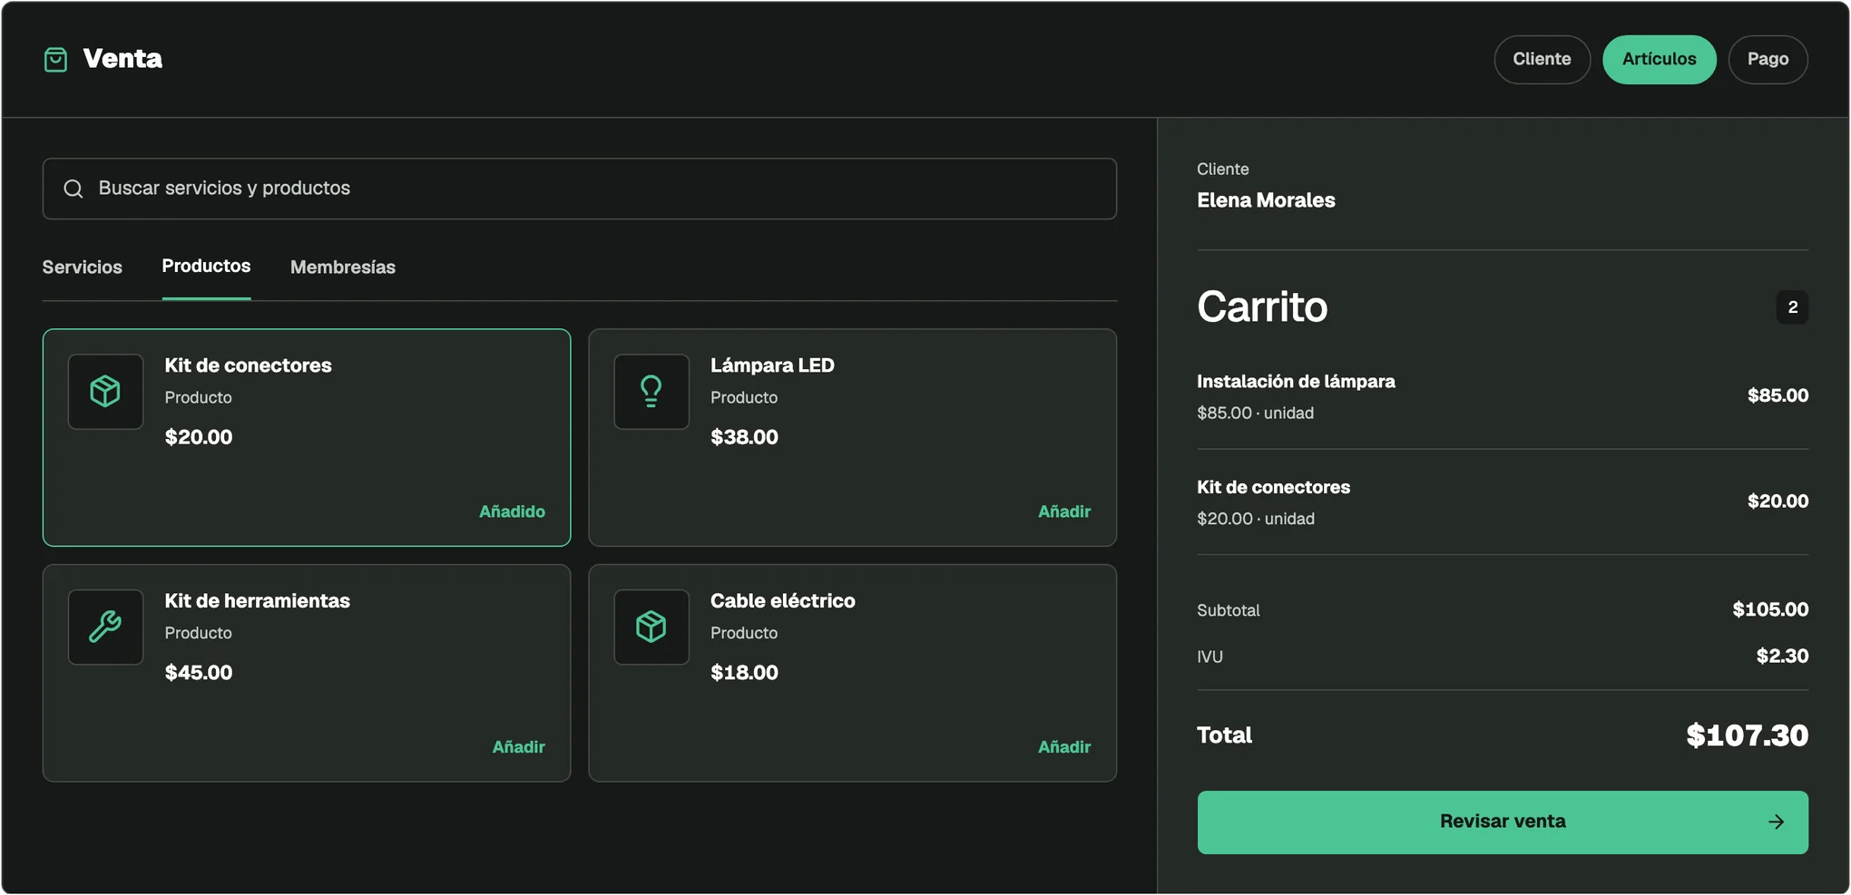Click the arrow icon on Revisar venta
Screen dimensions: 1851x895
tap(1776, 822)
